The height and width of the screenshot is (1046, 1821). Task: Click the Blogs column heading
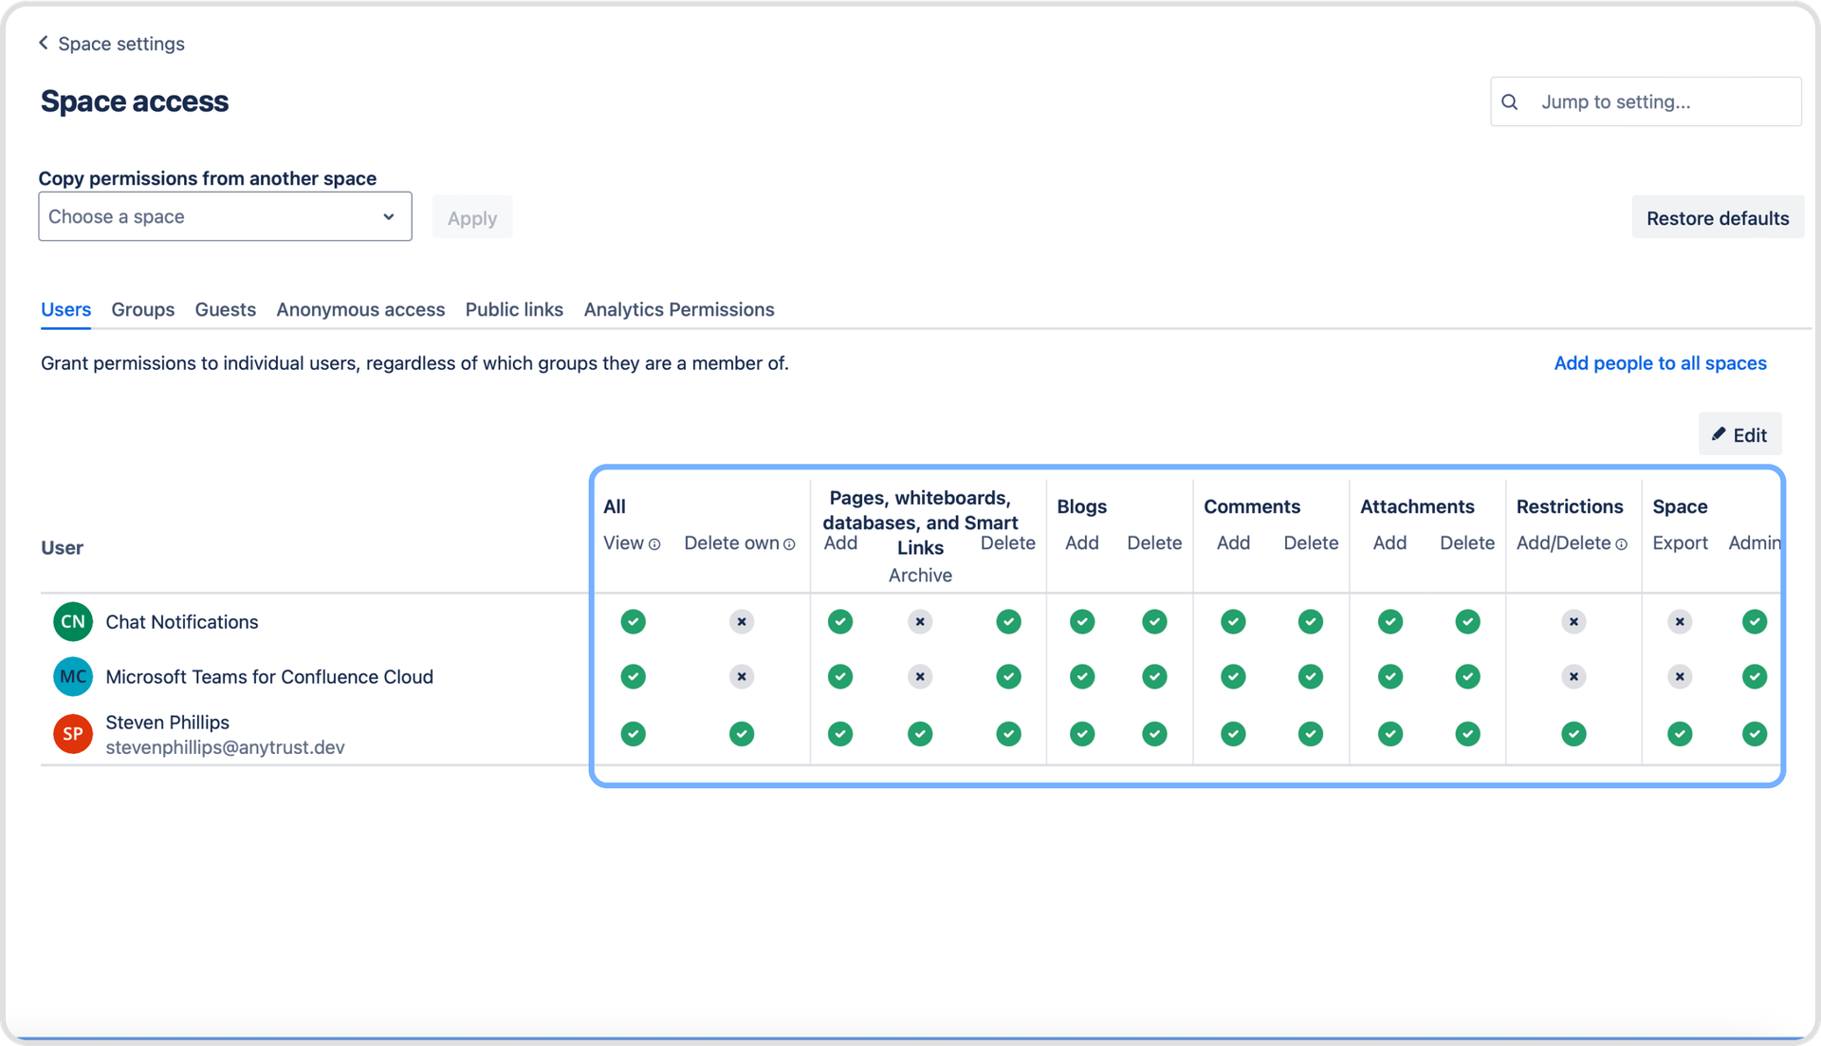pos(1082,506)
